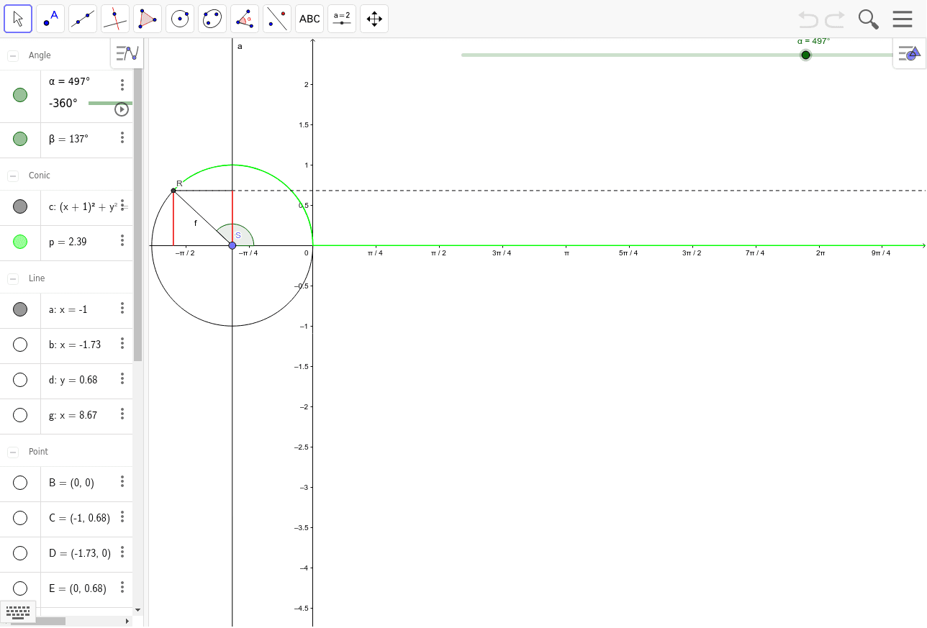927x628 pixels.
Task: Select the Perpendicular Line tool
Action: pyautogui.click(x=115, y=19)
